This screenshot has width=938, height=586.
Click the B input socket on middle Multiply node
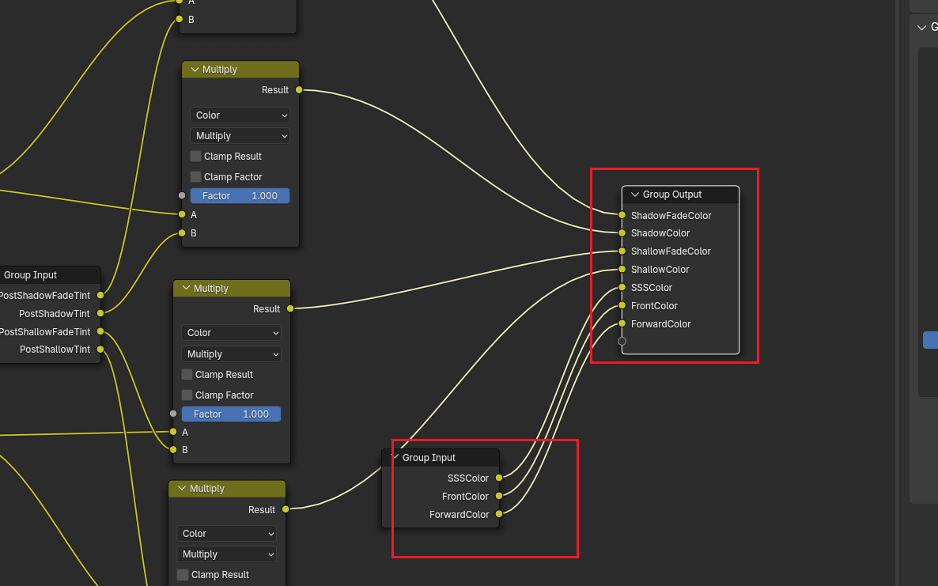click(173, 449)
